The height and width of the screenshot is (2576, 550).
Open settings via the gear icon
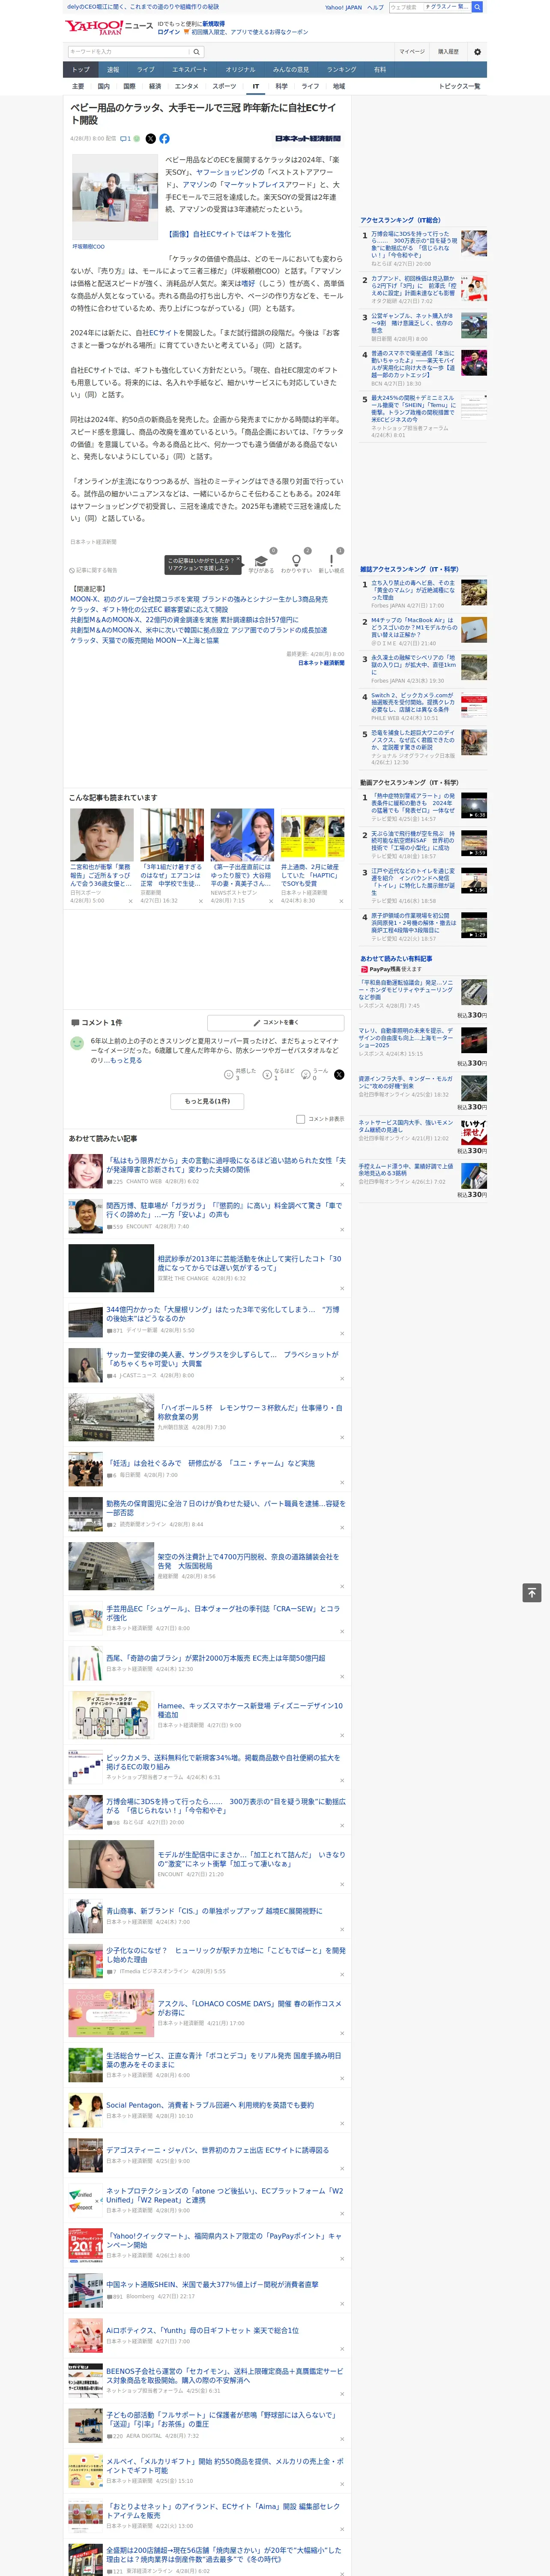click(x=477, y=52)
